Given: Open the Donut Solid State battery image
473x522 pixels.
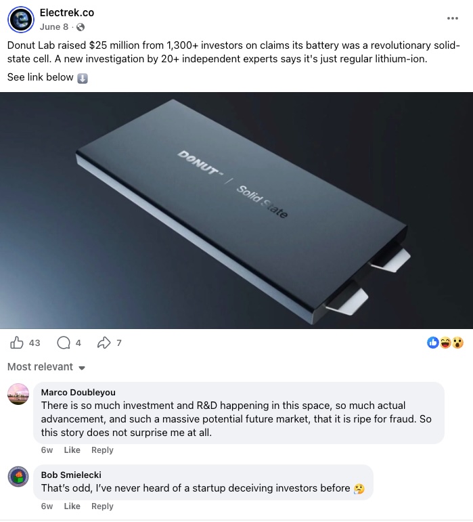Looking at the screenshot, I should [x=237, y=211].
